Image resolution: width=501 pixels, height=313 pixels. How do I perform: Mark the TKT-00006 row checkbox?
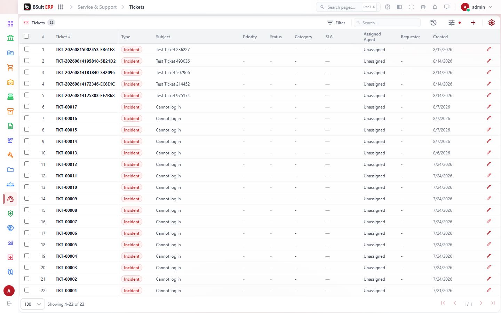point(27,233)
